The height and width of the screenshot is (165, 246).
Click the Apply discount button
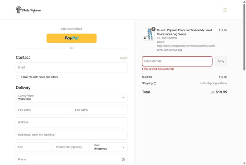(x=221, y=61)
